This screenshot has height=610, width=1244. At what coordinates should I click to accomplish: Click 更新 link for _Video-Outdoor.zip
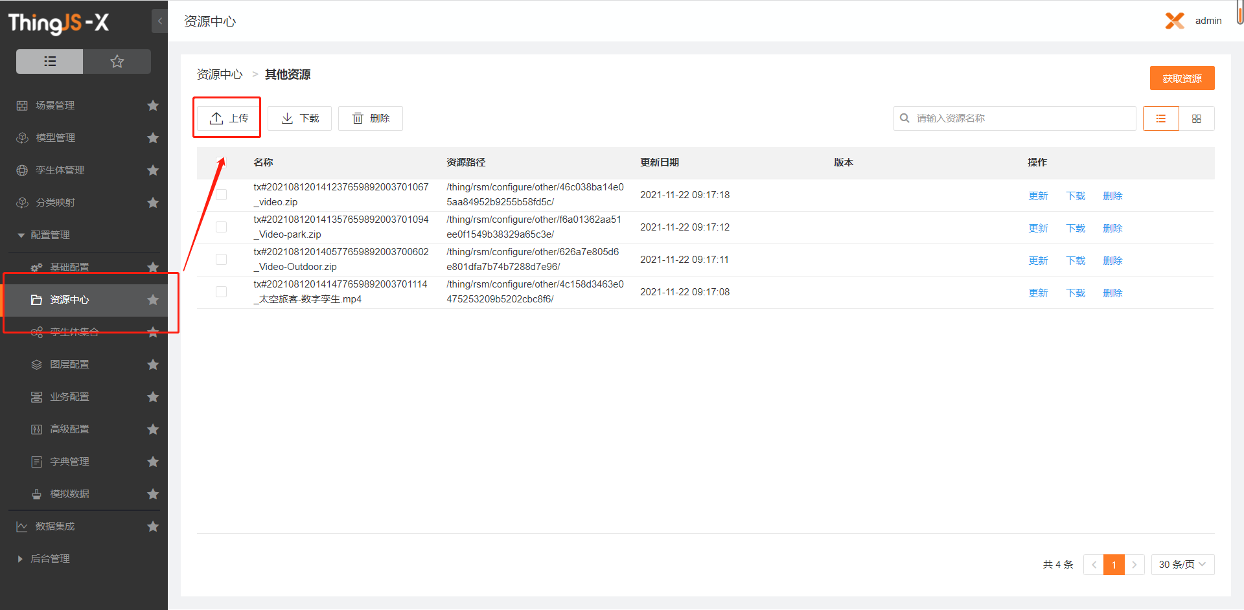1038,260
